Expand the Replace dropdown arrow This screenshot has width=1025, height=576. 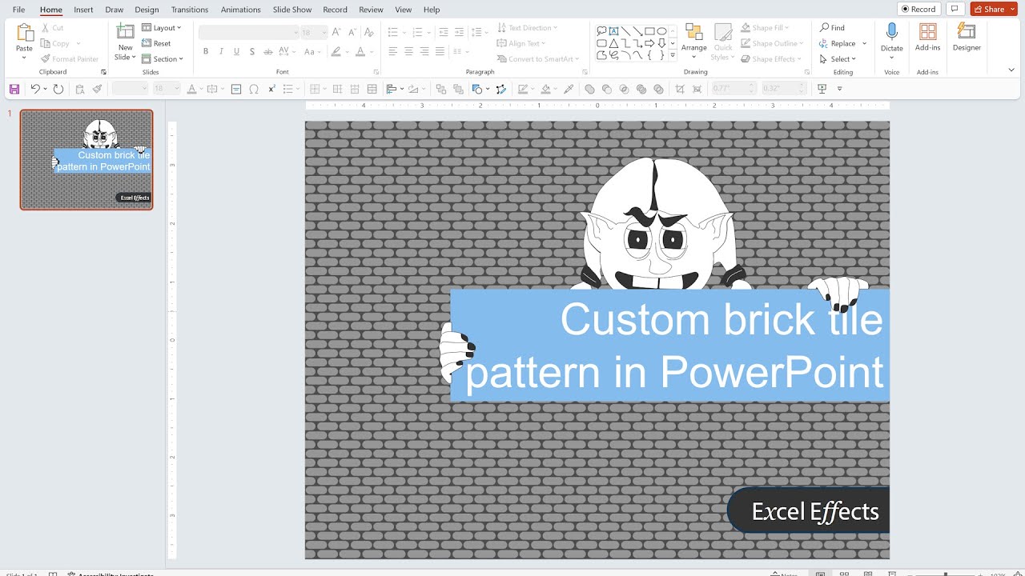pos(864,43)
